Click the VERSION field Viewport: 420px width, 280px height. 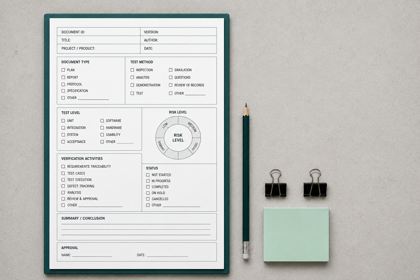[179, 32]
